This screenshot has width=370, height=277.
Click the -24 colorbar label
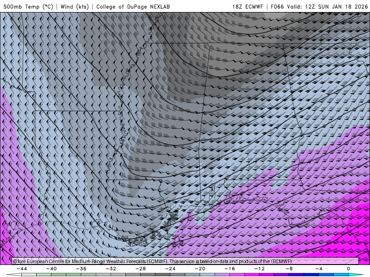[170, 269]
